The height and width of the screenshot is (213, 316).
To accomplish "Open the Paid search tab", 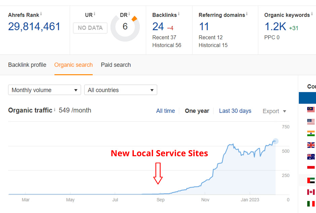I will tap(116, 65).
